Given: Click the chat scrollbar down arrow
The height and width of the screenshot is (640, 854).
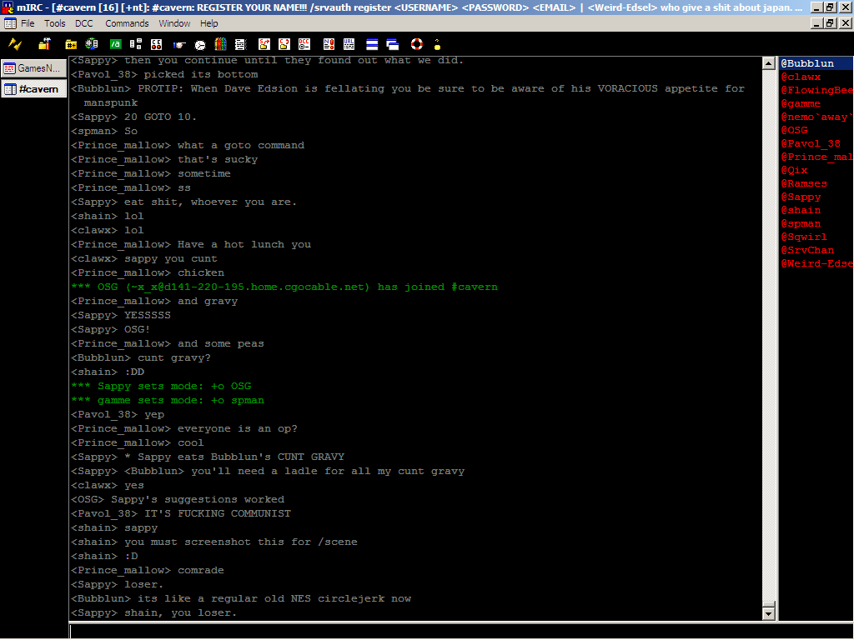Looking at the screenshot, I should [x=769, y=614].
